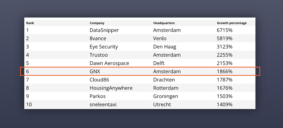Click the highlighted GNX company name
The height and width of the screenshot is (128, 283).
[95, 71]
